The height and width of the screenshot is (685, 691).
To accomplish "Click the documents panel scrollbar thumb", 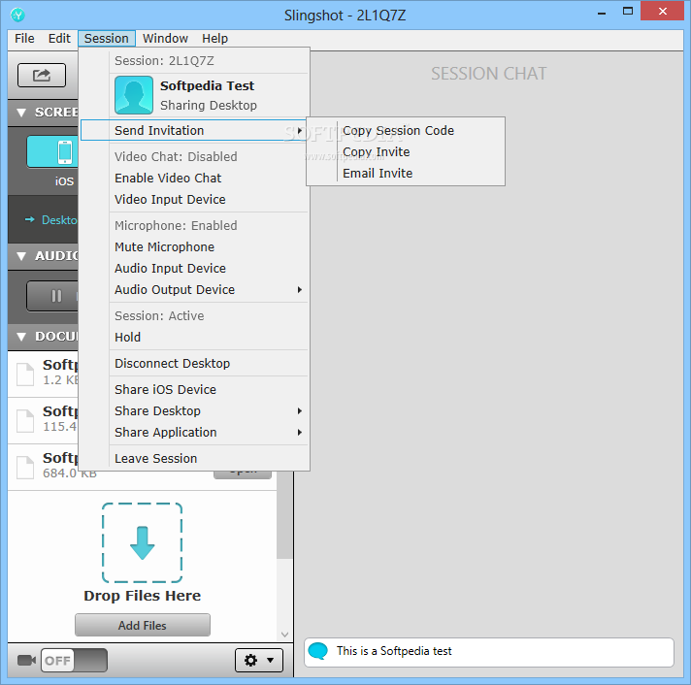I will pos(284,514).
